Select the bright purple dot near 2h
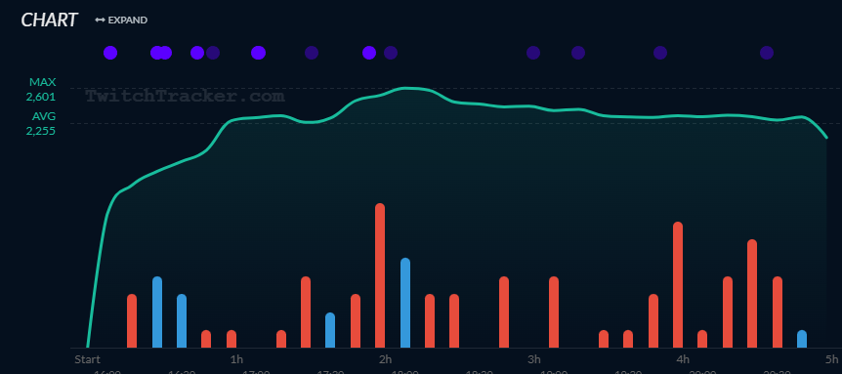 tap(369, 53)
